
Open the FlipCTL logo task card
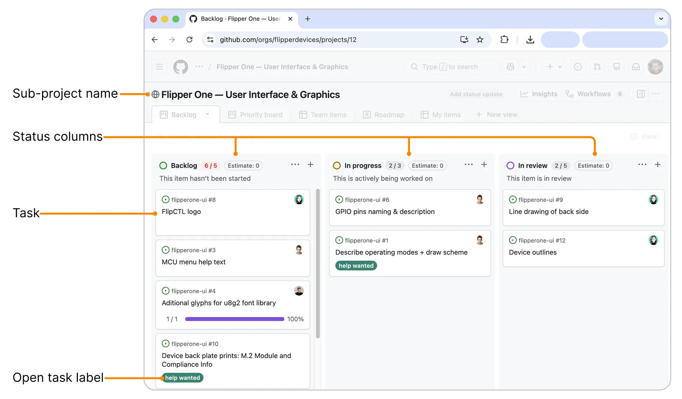(x=233, y=212)
